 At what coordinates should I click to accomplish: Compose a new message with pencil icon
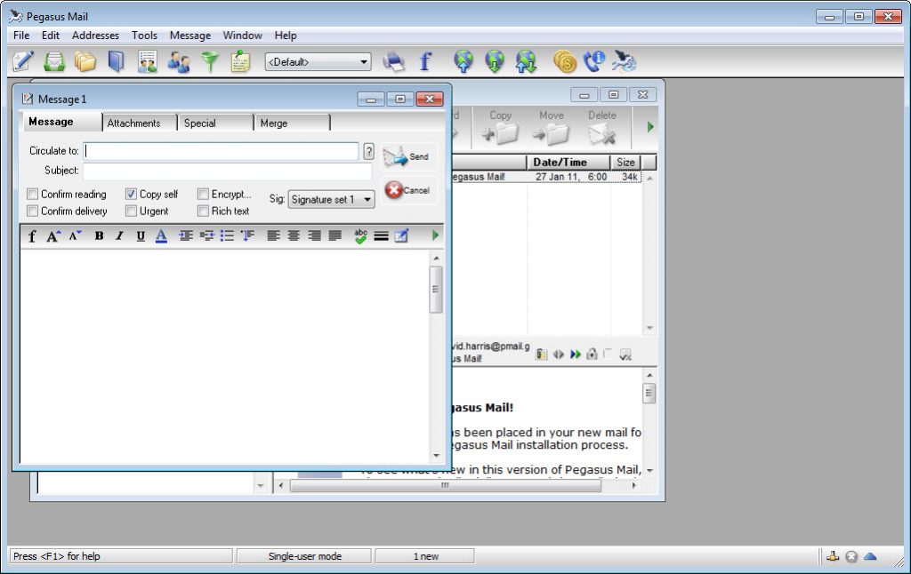[x=22, y=61]
